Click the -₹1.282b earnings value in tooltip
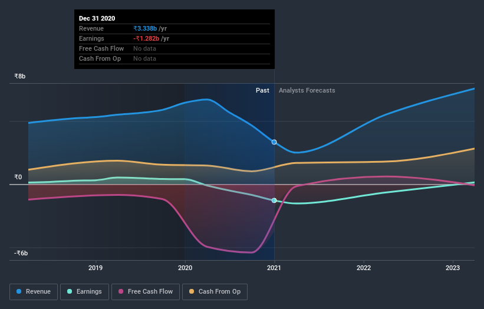484x309 pixels. coord(146,38)
